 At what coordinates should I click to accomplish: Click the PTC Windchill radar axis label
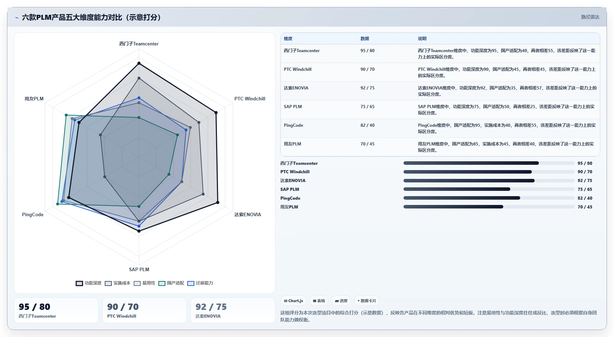click(x=250, y=99)
